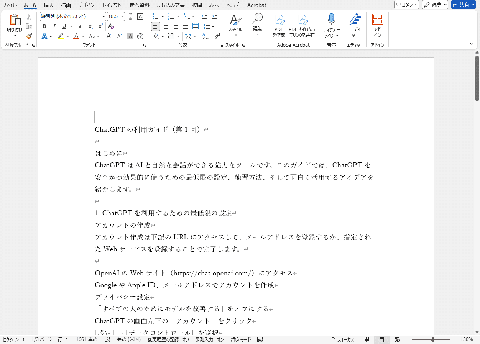Click the zoom slider handle
The height and width of the screenshot is (344, 480).
coord(433,339)
